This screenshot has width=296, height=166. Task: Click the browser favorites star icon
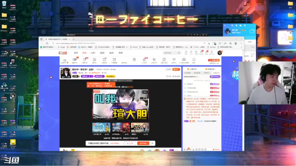[225, 43]
